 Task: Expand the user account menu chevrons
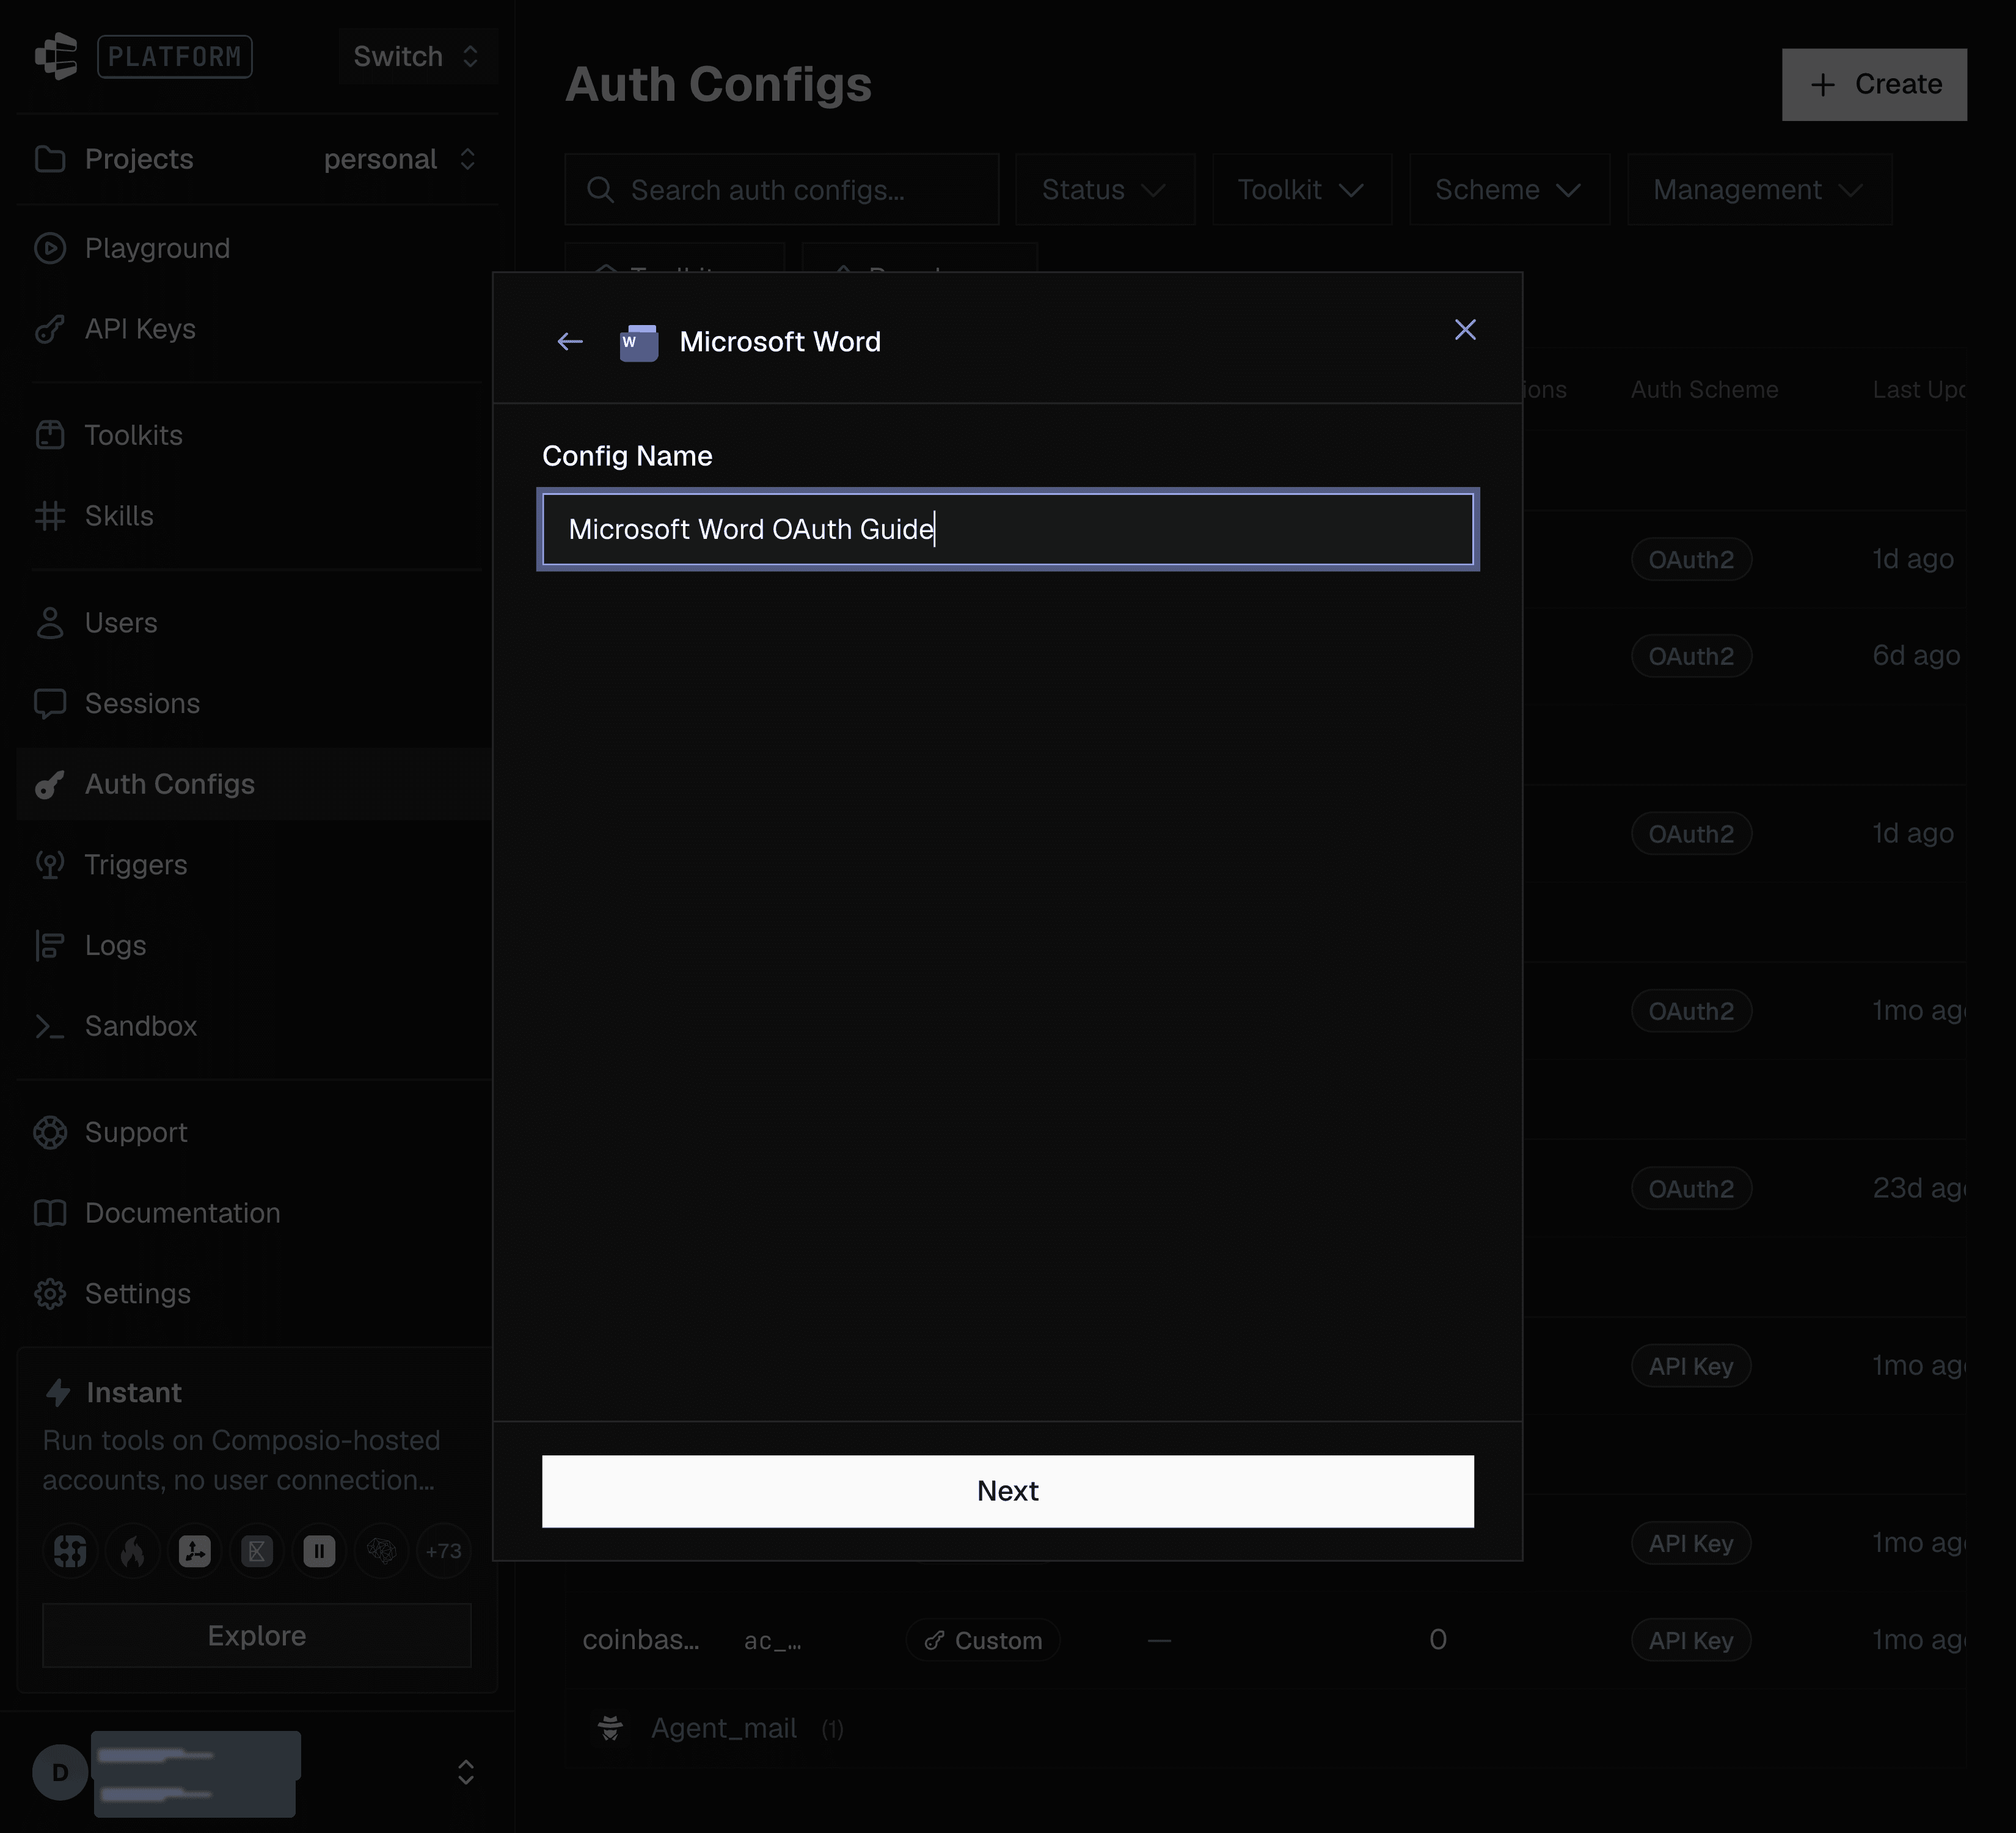tap(466, 1772)
